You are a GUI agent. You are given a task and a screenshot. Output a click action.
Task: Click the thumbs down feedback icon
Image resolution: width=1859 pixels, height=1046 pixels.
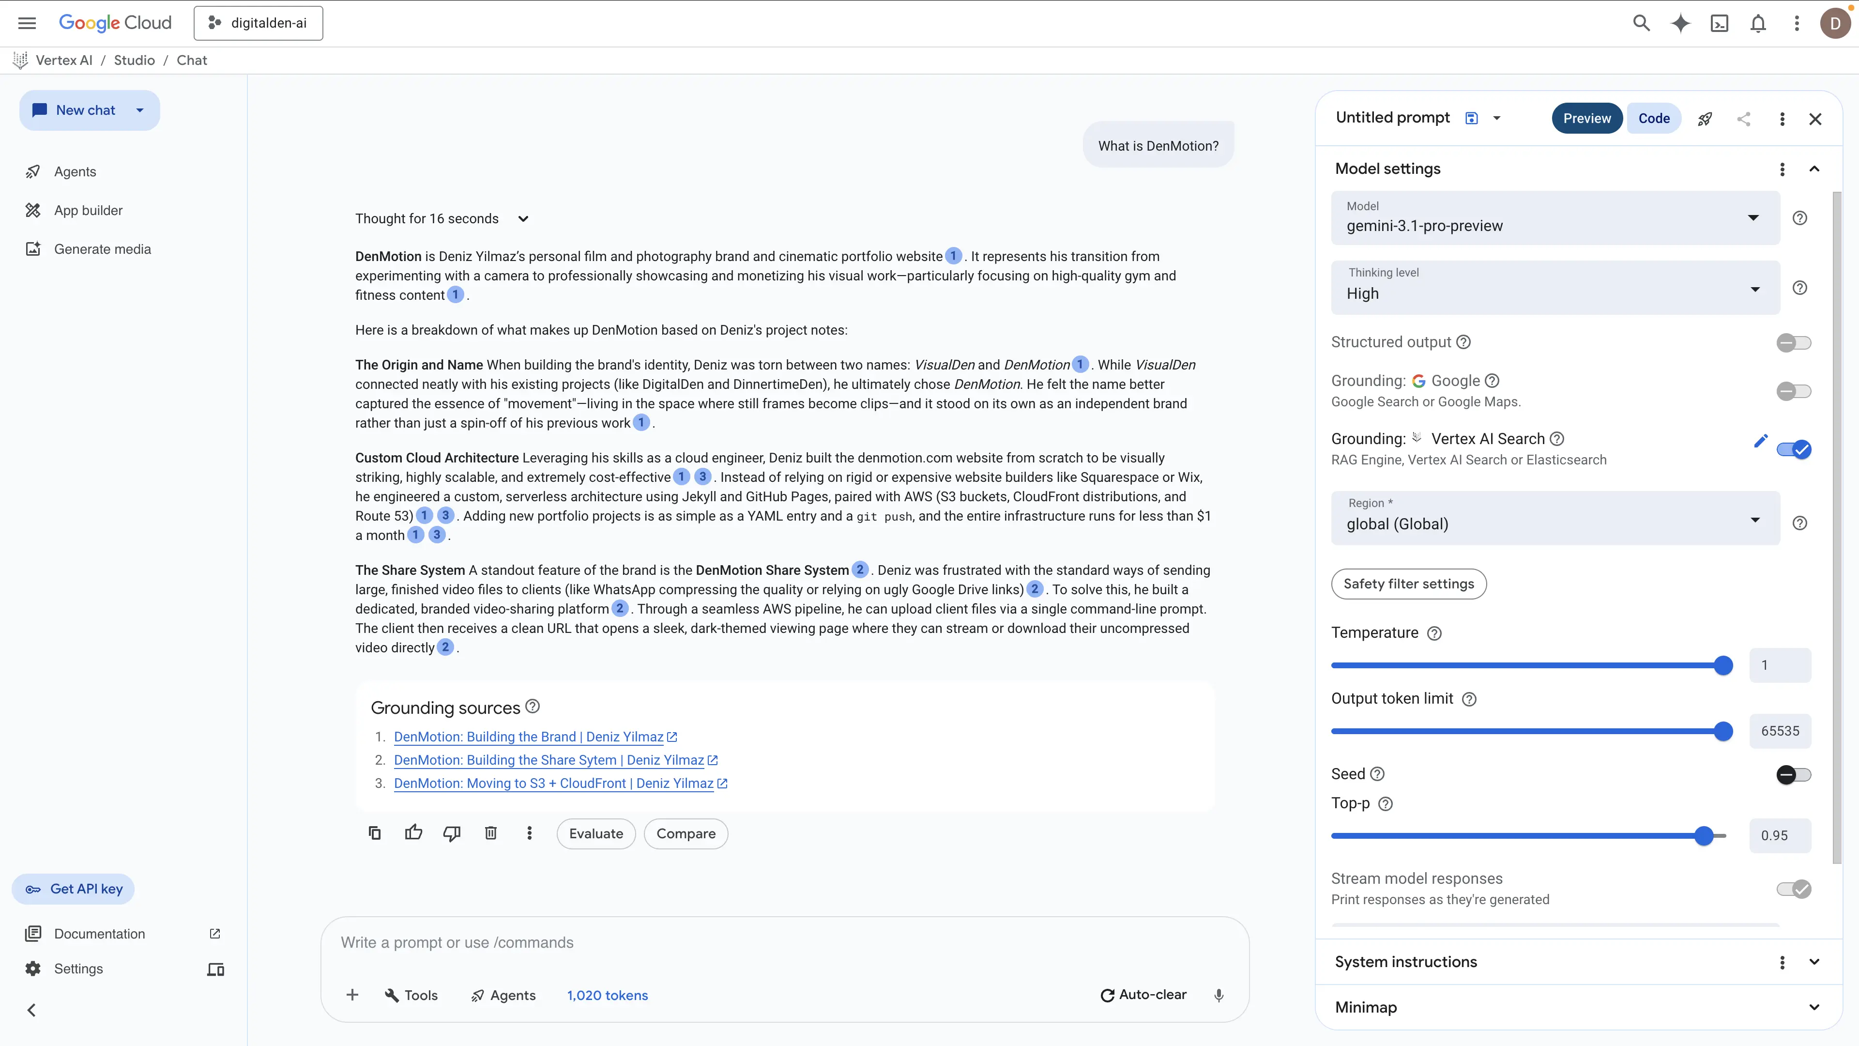tap(452, 833)
